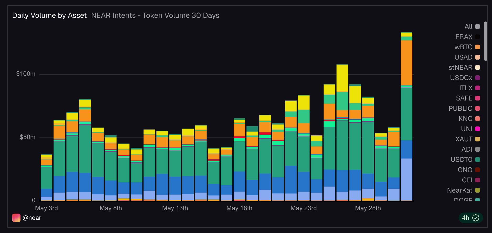Toggle the All legend entry
492x233 pixels.
tap(472, 27)
